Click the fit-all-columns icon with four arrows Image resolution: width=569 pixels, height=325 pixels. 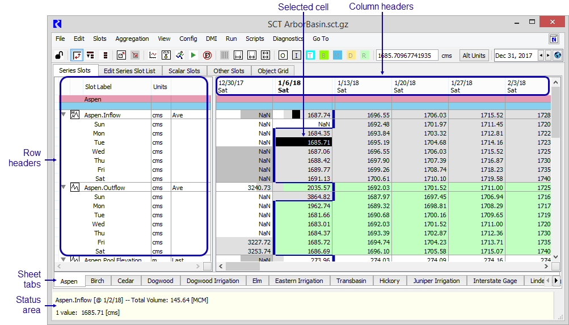[265, 56]
